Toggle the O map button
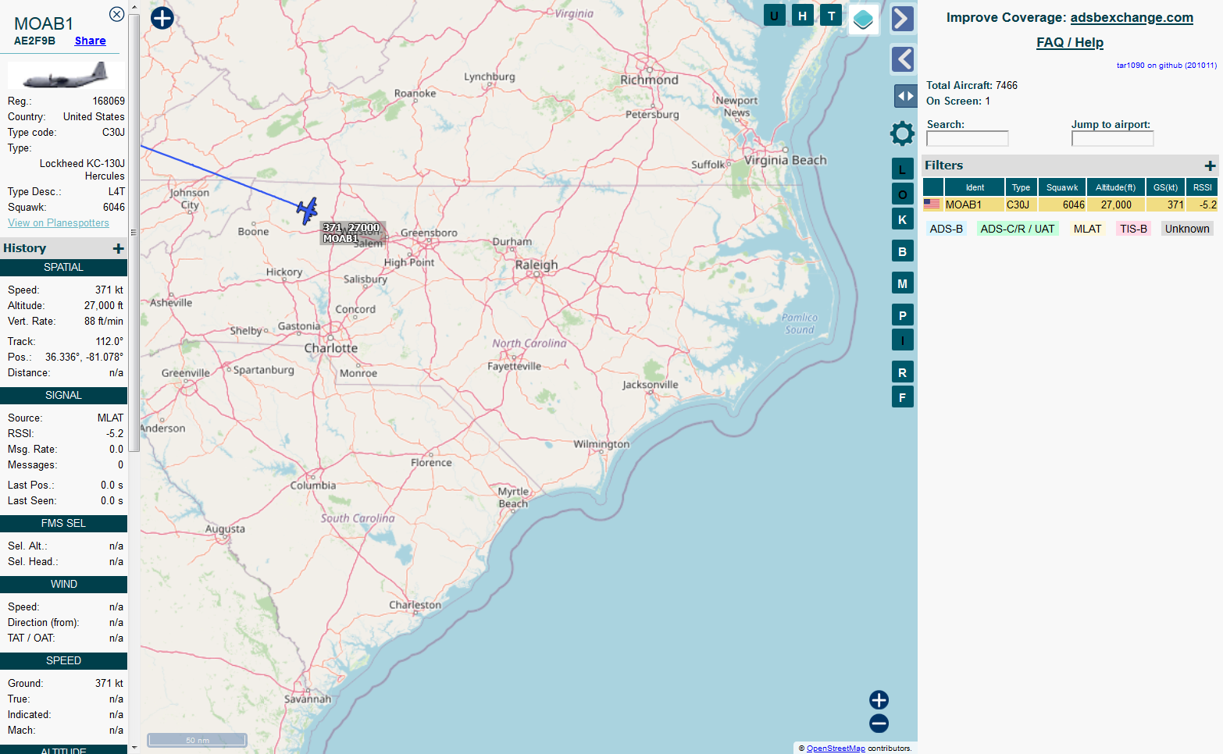The height and width of the screenshot is (754, 1223). point(902,194)
